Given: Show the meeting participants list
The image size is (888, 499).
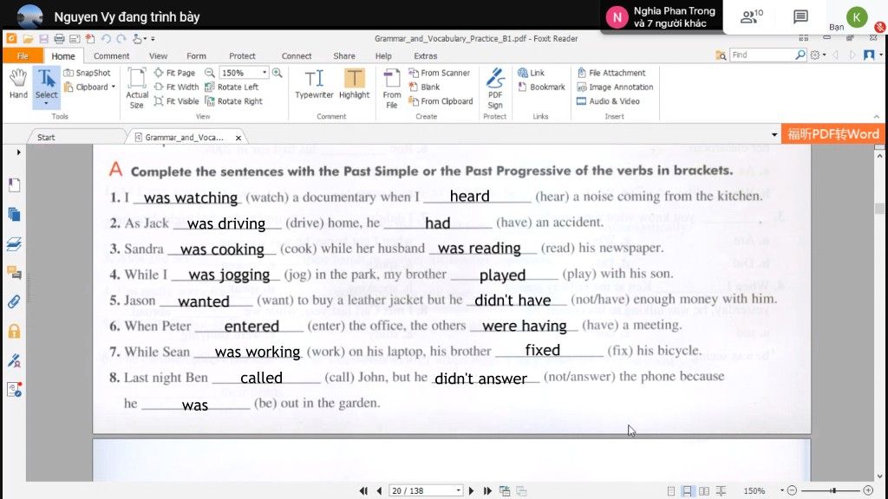Looking at the screenshot, I should click(751, 17).
